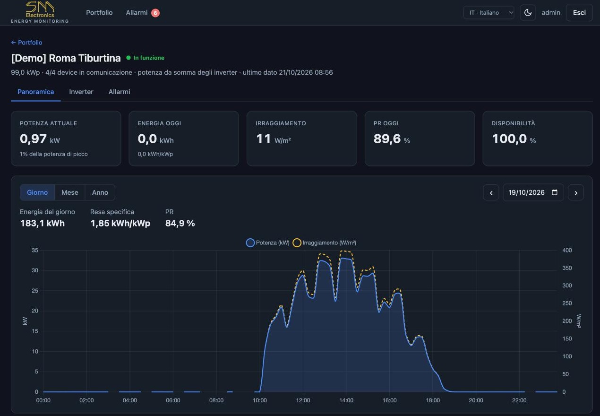This screenshot has width=600, height=416.
Task: Open Portfolio in top navigation
Action: click(x=99, y=13)
